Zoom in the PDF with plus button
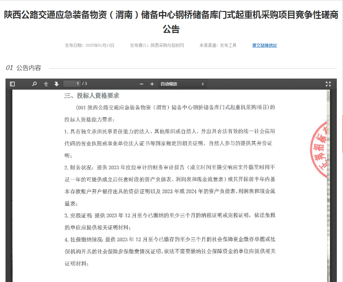This screenshot has width=343, height=282. [x=152, y=84]
